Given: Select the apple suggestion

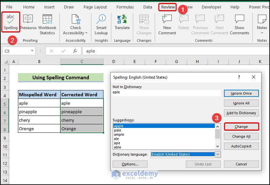Looking at the screenshot, I should pos(164,126).
